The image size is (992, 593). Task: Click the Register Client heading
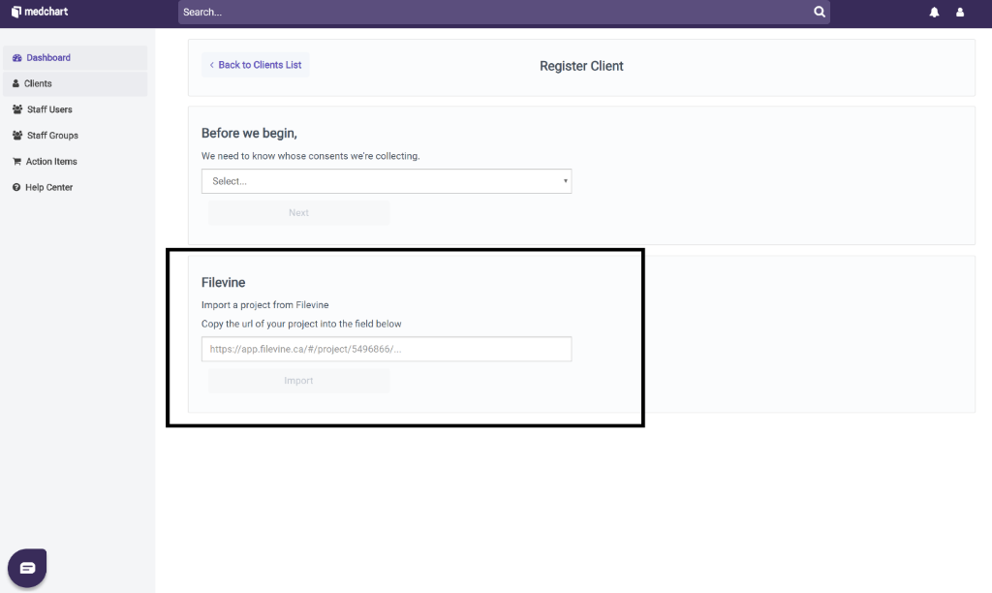[581, 66]
